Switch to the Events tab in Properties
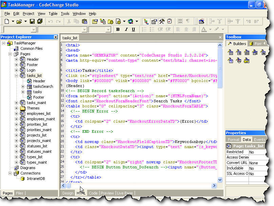274x206 pixels. (x=259, y=140)
